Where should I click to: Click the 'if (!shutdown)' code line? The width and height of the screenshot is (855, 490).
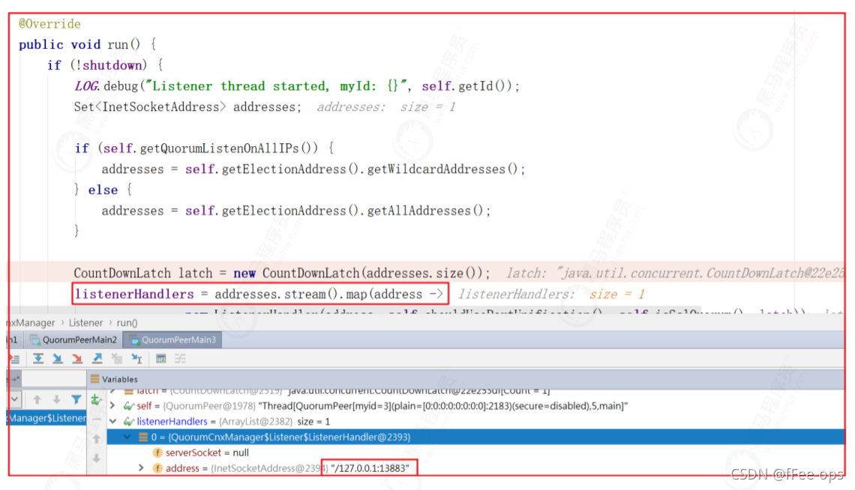[105, 65]
